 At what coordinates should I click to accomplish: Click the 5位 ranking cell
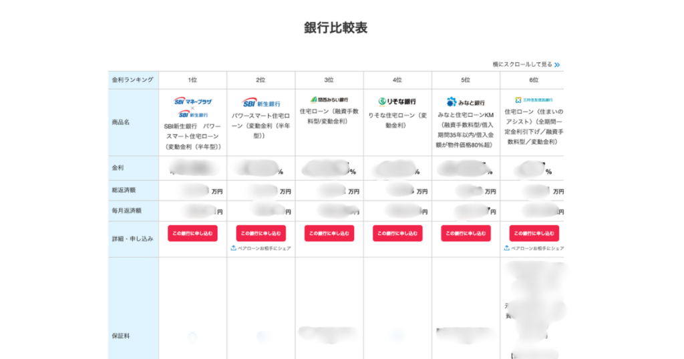point(466,80)
